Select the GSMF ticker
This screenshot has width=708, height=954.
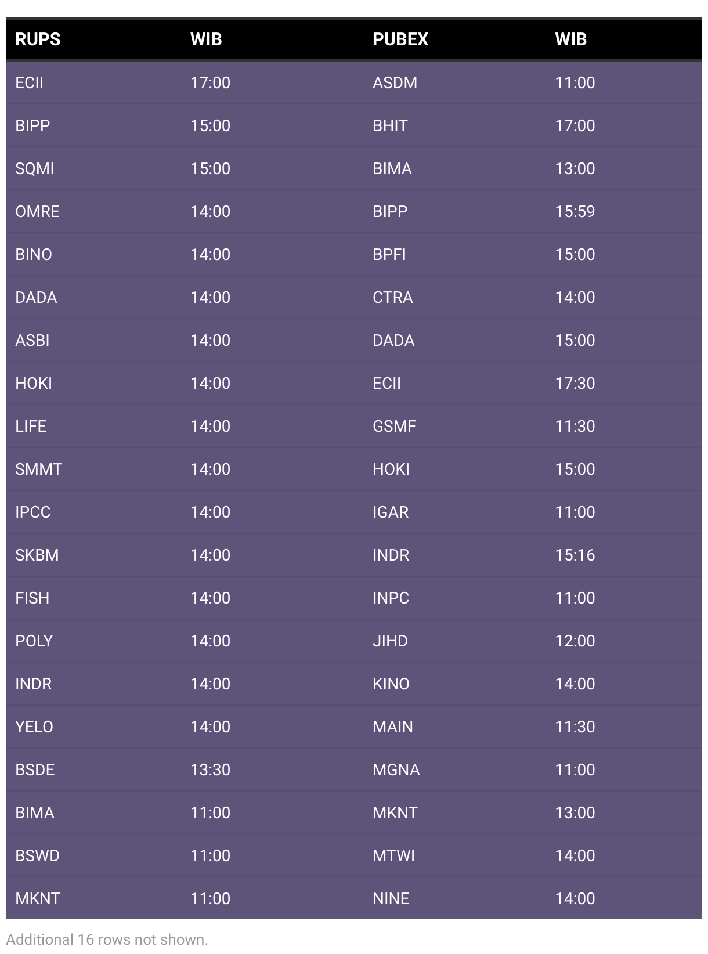tap(395, 426)
